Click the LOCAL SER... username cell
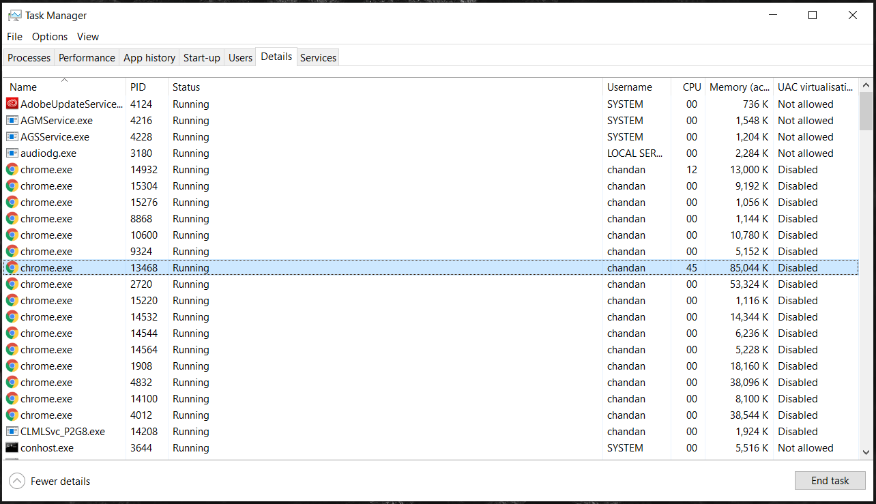Screen dimensions: 876x504 click(x=634, y=153)
